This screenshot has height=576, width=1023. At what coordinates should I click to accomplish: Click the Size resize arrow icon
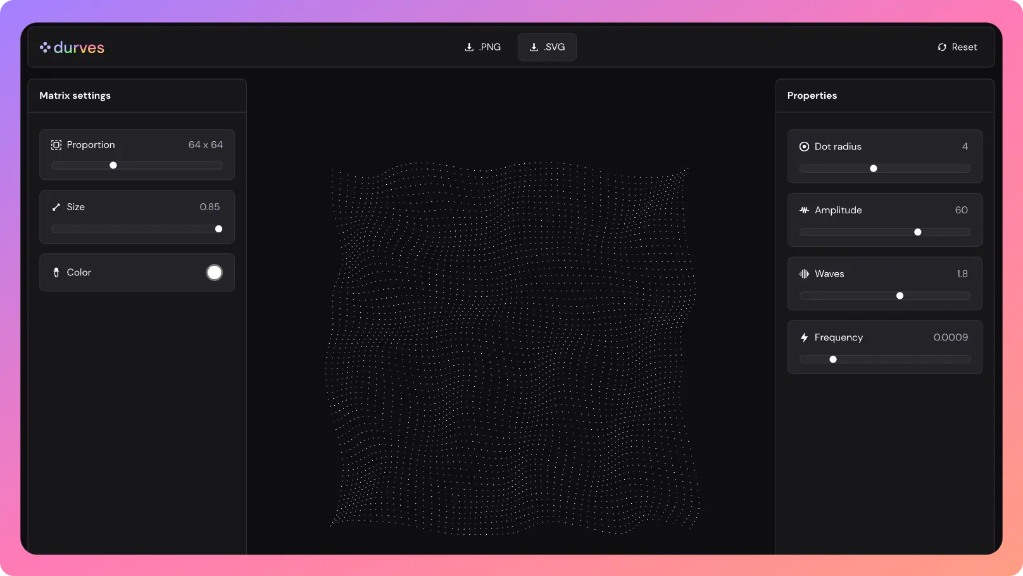pyautogui.click(x=56, y=207)
